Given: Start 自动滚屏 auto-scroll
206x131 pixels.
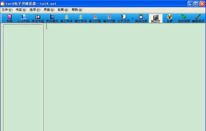Looking at the screenshot, I should 184,18.
